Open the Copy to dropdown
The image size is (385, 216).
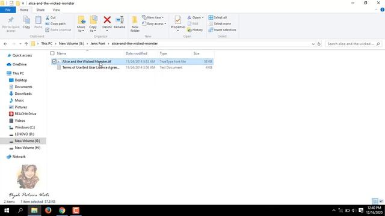pos(93,24)
